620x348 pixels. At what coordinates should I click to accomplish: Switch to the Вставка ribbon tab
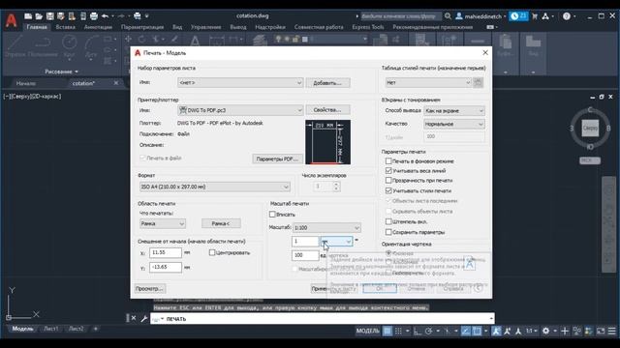click(65, 27)
